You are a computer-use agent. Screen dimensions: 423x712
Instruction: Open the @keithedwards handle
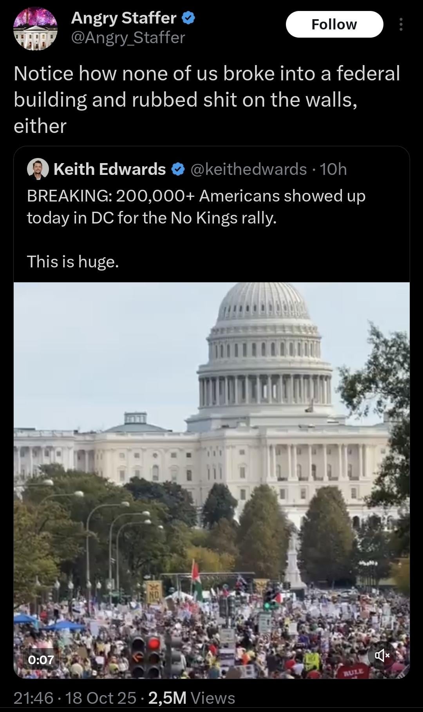point(248,169)
